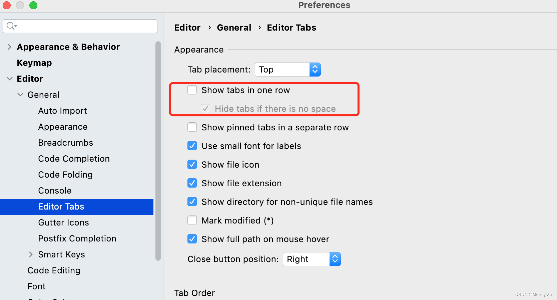Open Close button position dropdown
Image resolution: width=557 pixels, height=300 pixels.
pos(312,259)
